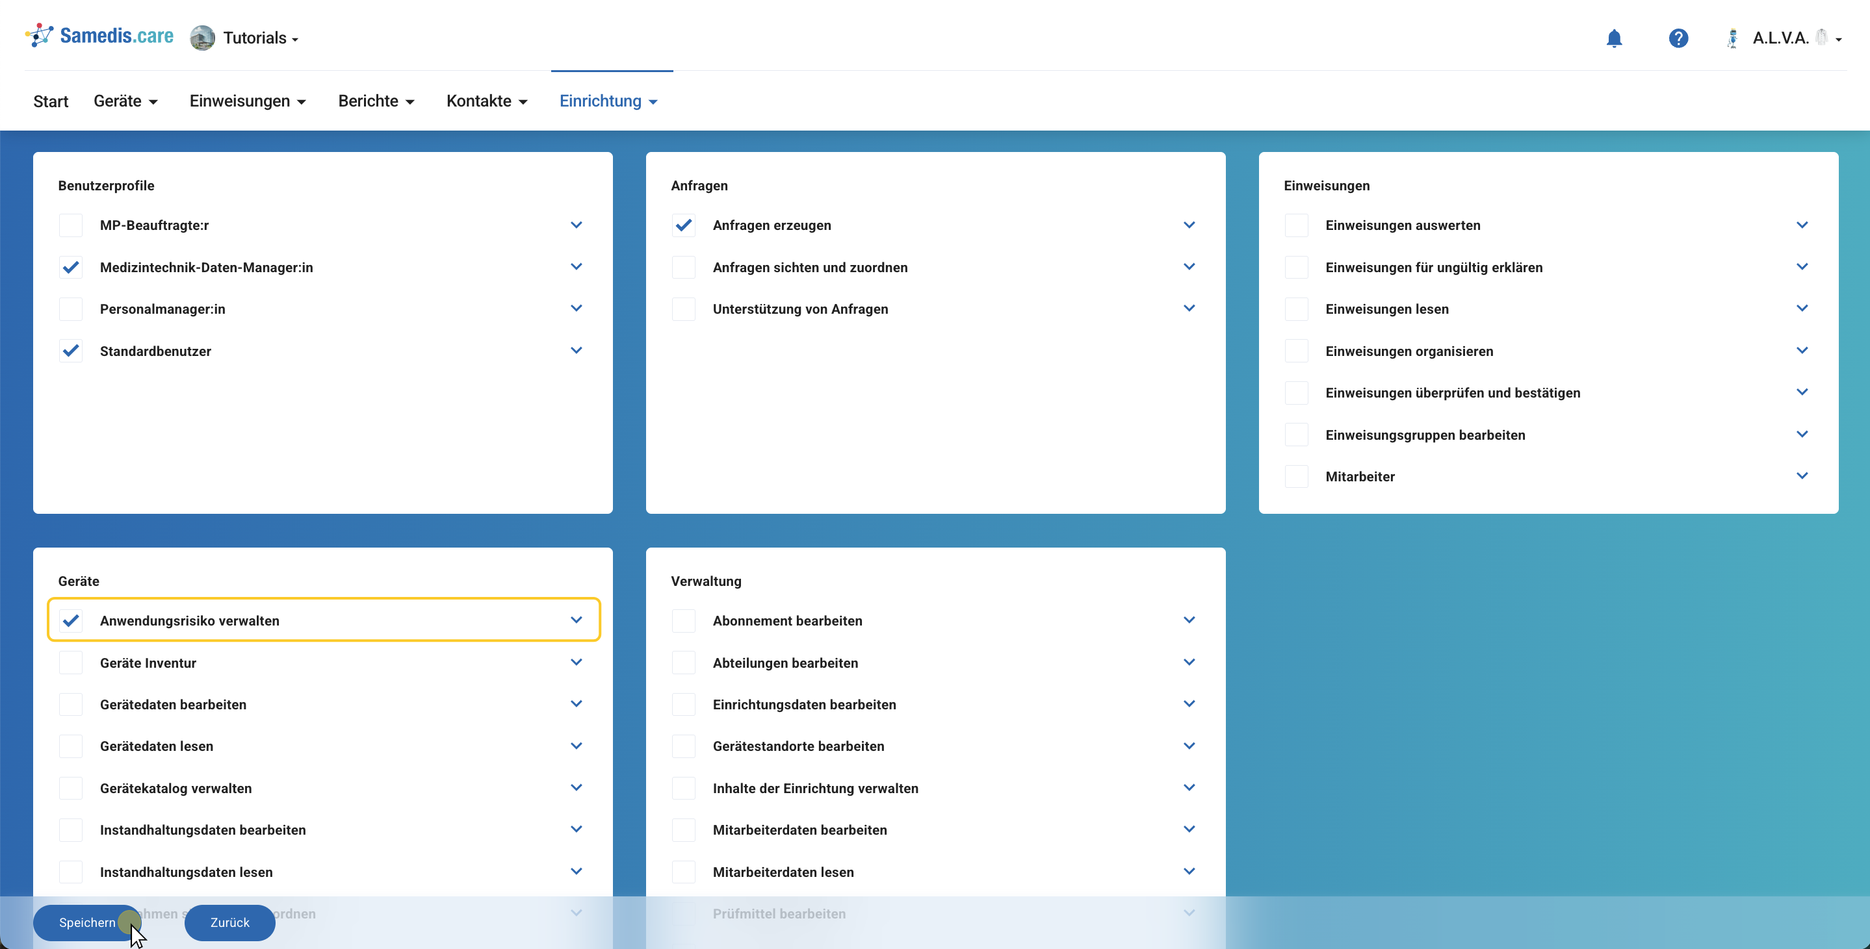The image size is (1870, 949).
Task: Expand Abonnement bearbeiten chevron icon
Action: click(x=1188, y=620)
